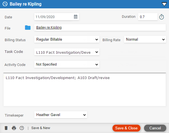Click into the Duration field
The width and height of the screenshot is (169, 133).
click(148, 17)
